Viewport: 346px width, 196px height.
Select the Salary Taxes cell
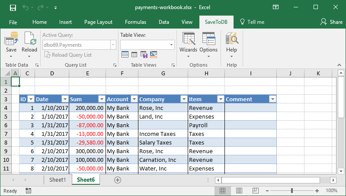(x=163, y=143)
